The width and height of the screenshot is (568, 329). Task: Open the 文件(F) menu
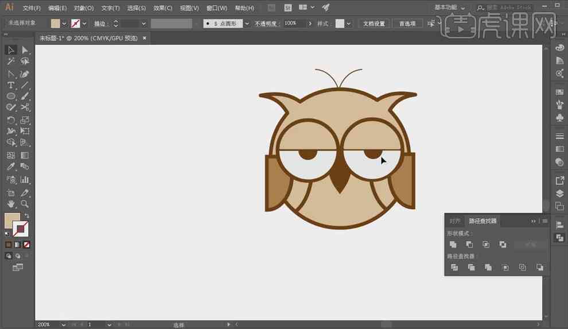[32, 7]
